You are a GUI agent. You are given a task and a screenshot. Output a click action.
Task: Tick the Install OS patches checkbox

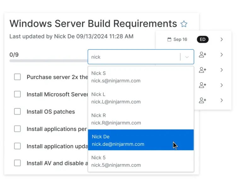point(18,112)
